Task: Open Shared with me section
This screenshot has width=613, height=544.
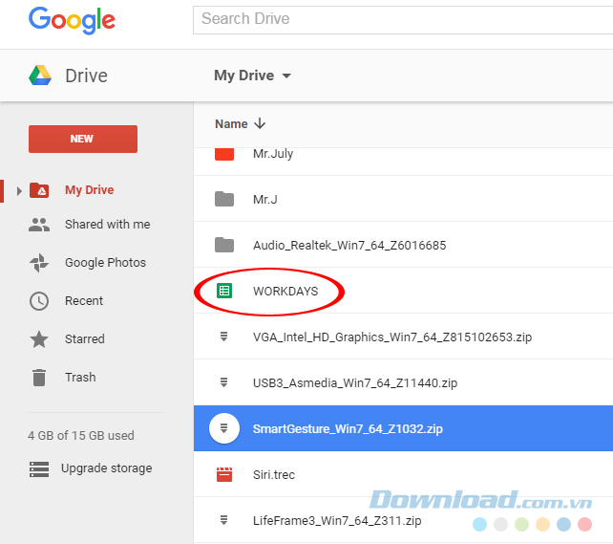Action: pyautogui.click(x=108, y=225)
